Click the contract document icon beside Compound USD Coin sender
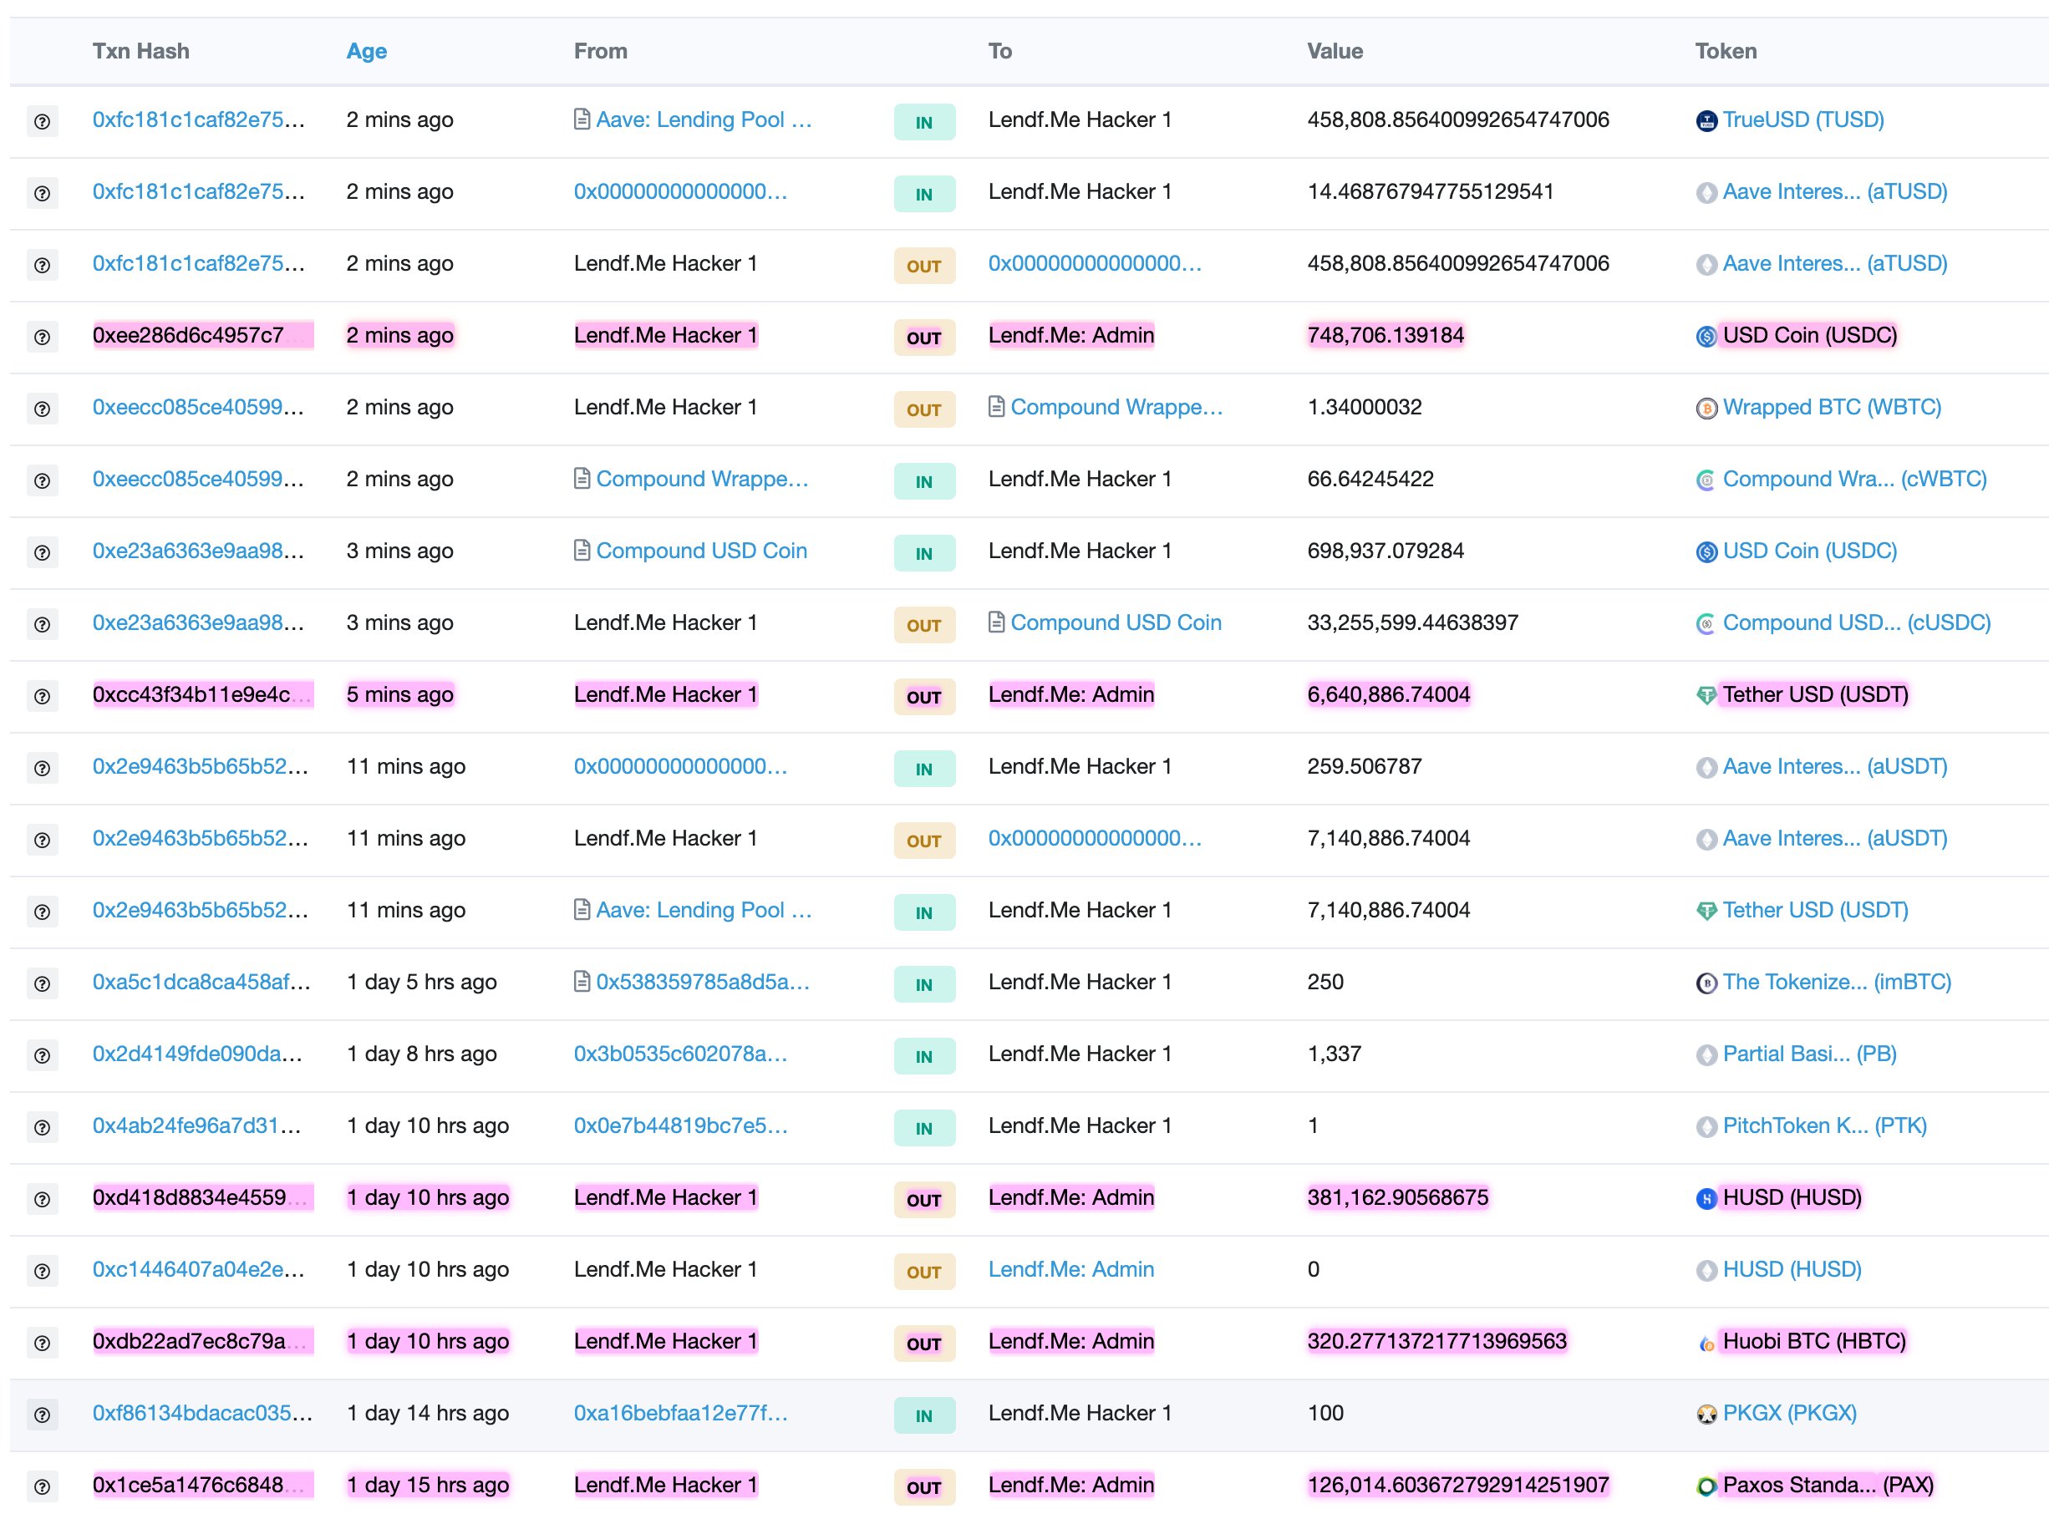The width and height of the screenshot is (2049, 1519). tap(582, 551)
